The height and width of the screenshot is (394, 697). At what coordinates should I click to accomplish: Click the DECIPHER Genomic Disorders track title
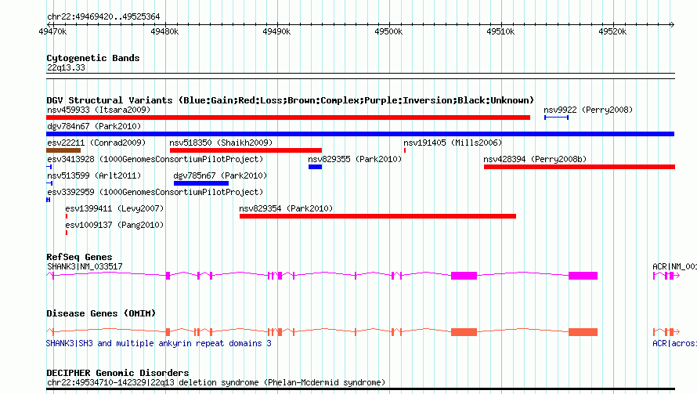(x=117, y=373)
